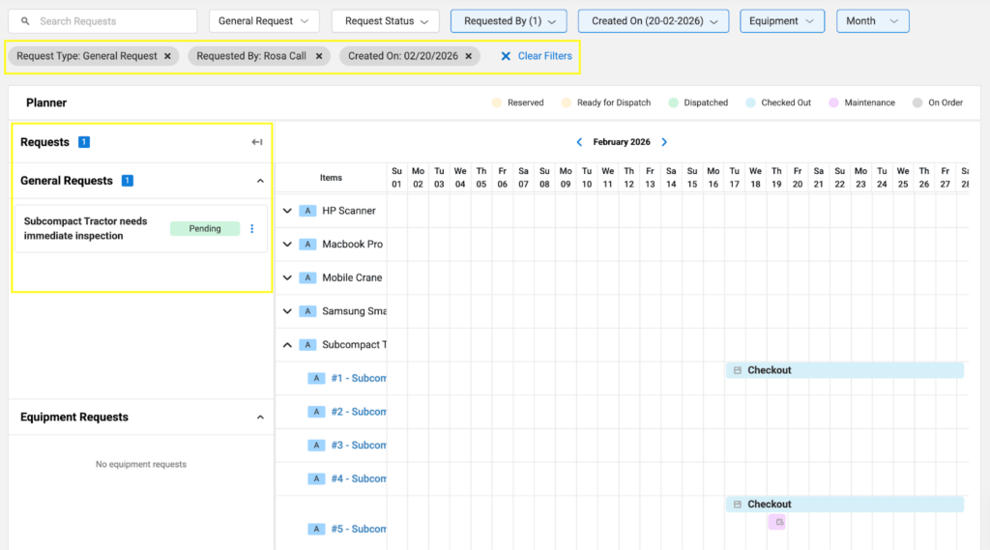Open the Month view dropdown
This screenshot has height=550, width=990.
(x=872, y=21)
